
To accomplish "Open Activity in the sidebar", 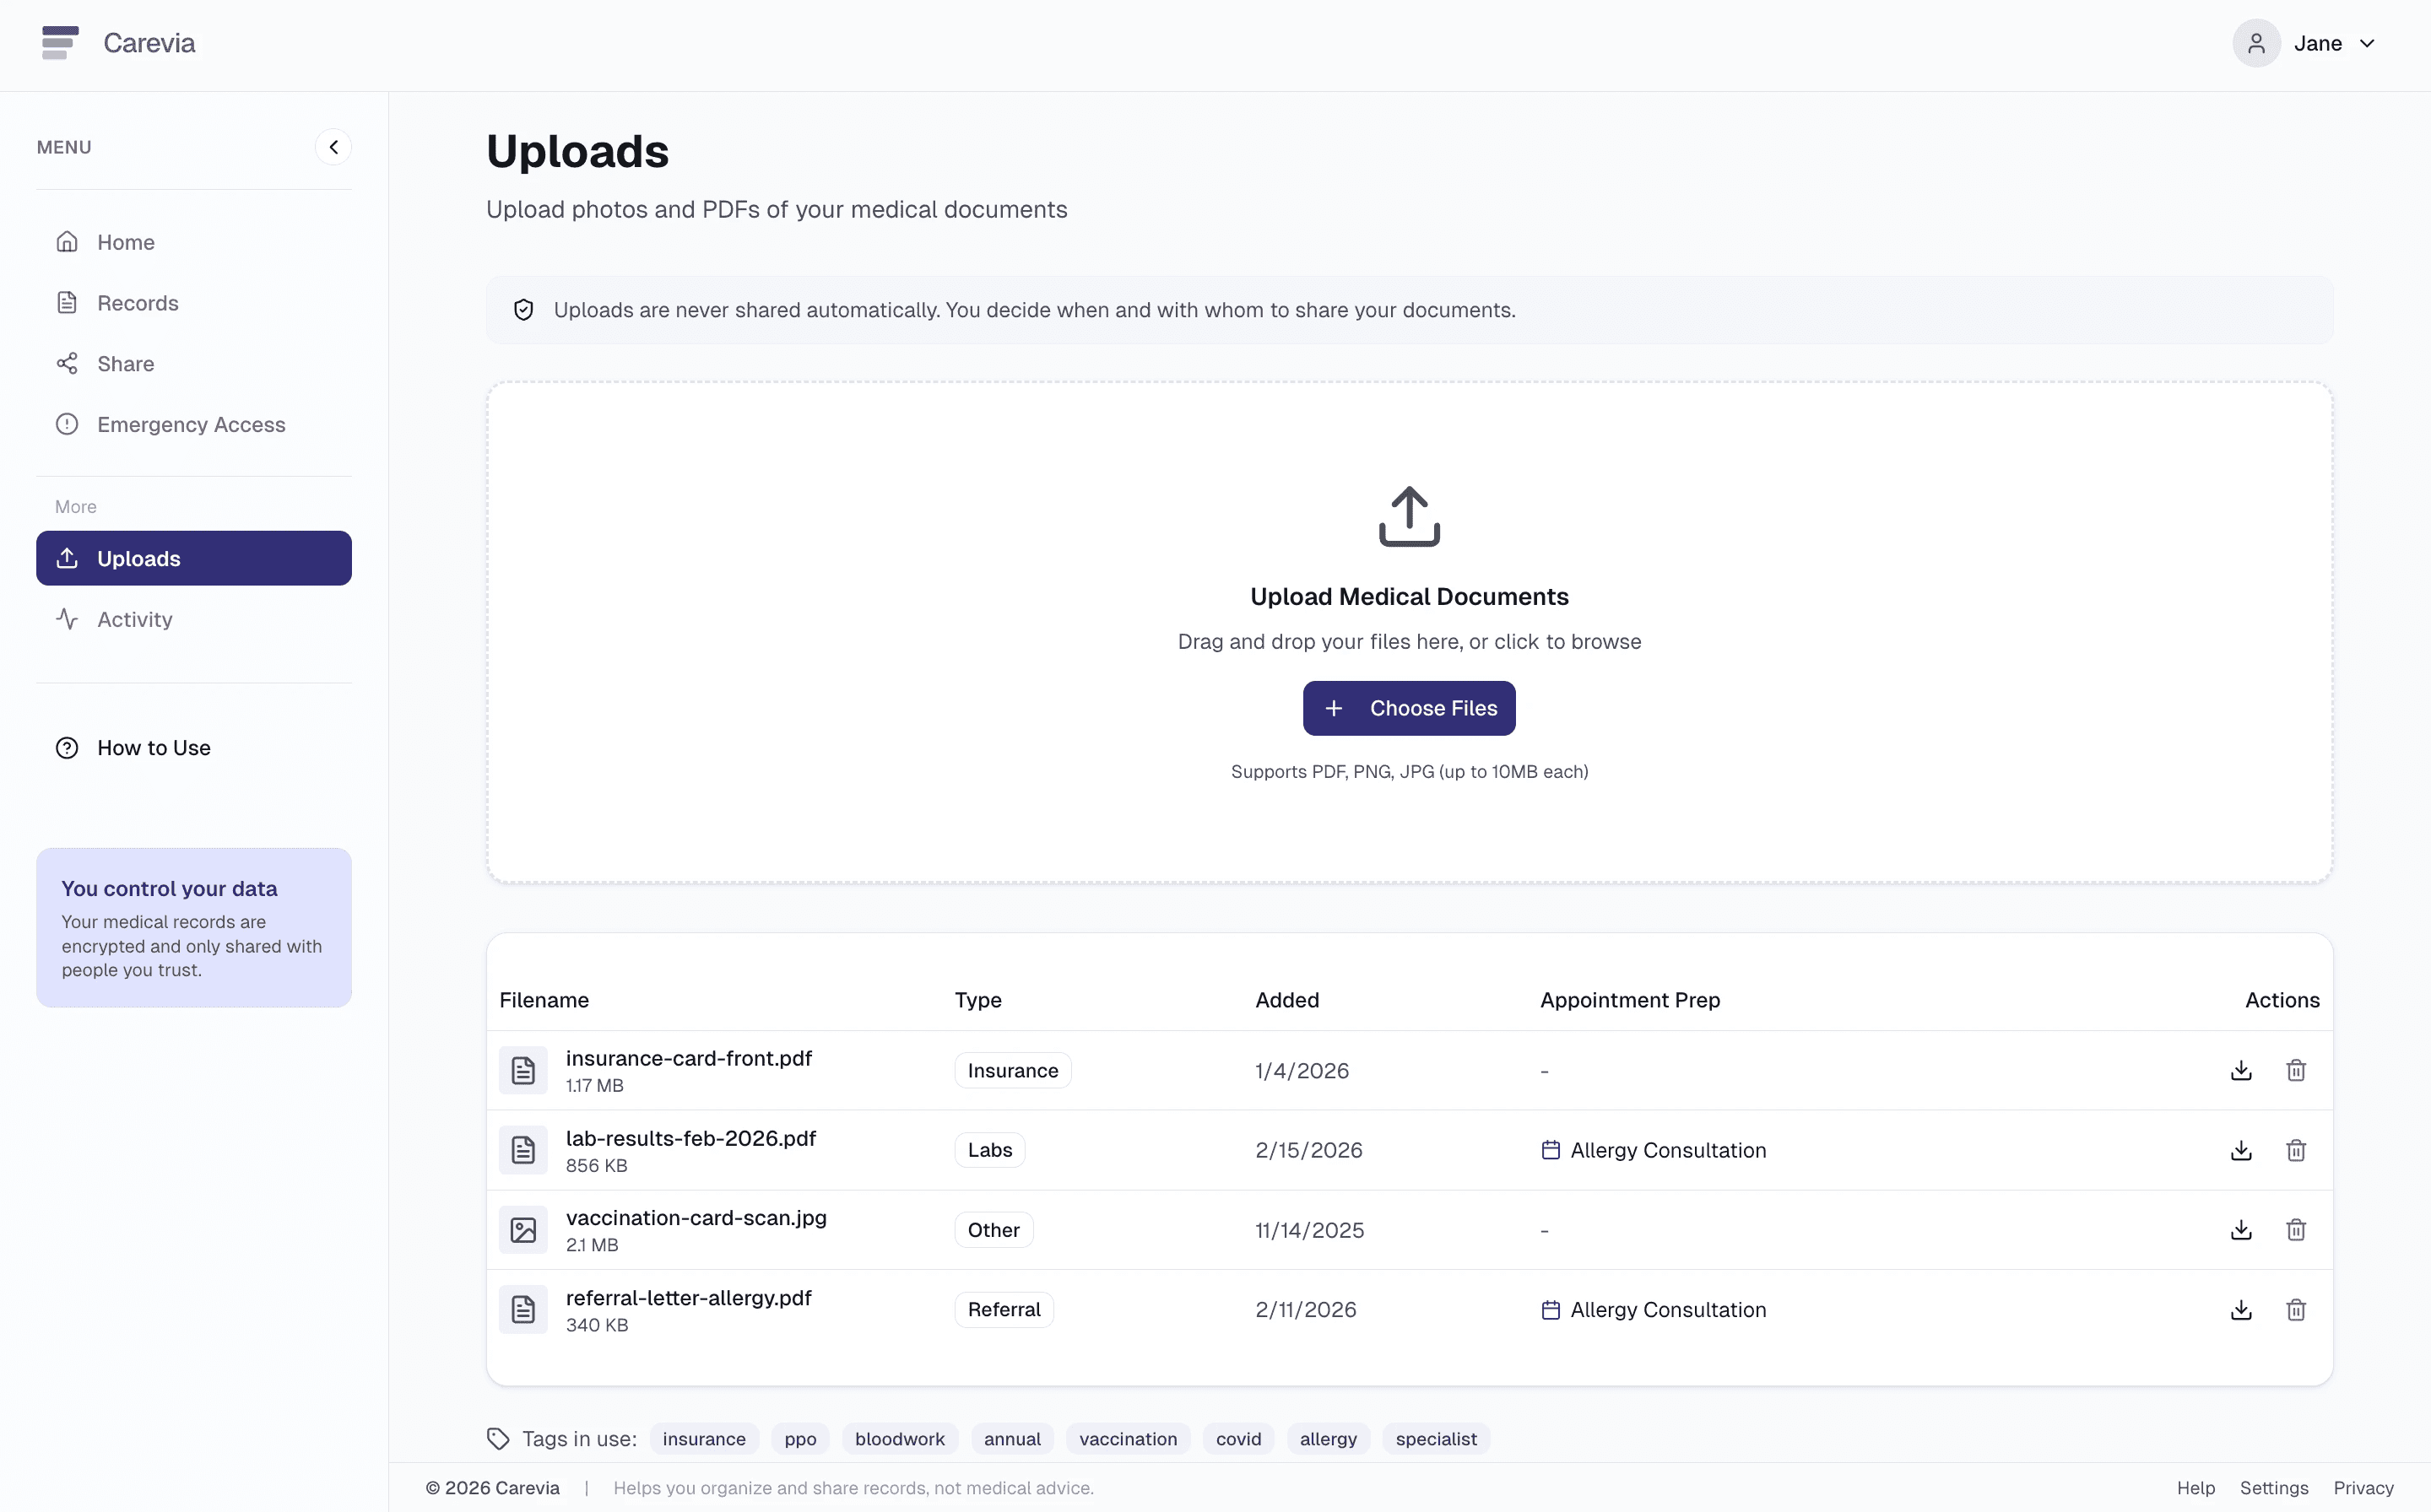I will coord(194,619).
